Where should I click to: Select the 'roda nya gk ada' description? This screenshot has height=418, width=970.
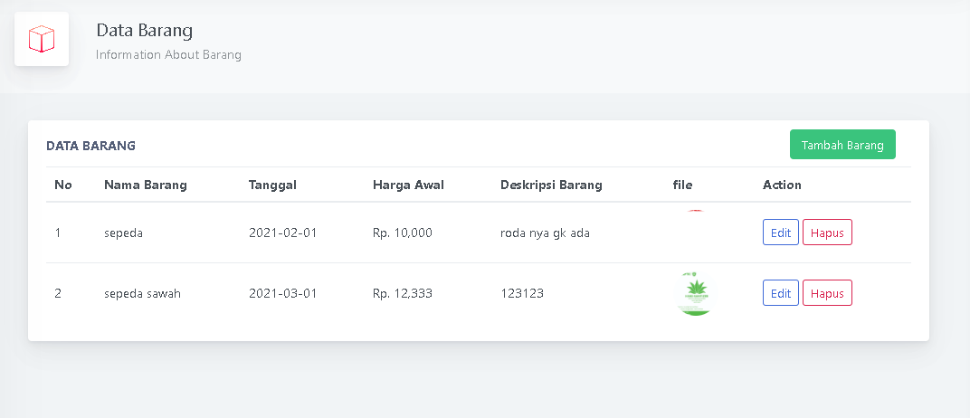[x=545, y=233]
